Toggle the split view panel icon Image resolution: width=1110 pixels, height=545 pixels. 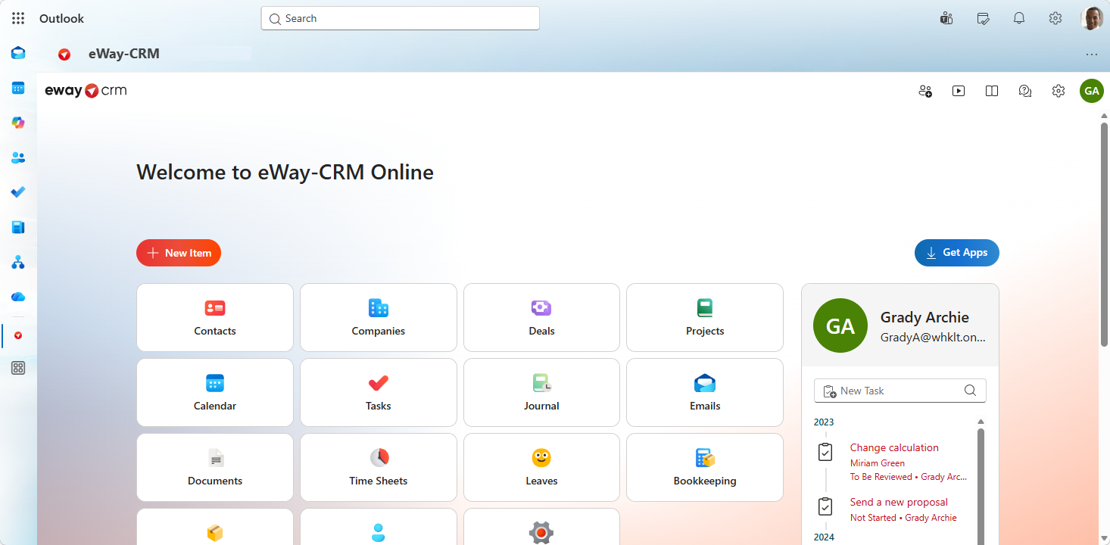[992, 91]
